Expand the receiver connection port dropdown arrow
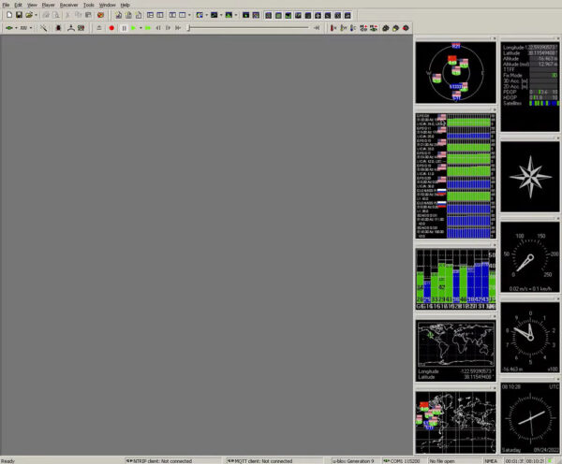 point(17,28)
